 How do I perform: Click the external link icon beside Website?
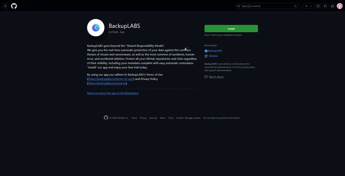(x=206, y=56)
